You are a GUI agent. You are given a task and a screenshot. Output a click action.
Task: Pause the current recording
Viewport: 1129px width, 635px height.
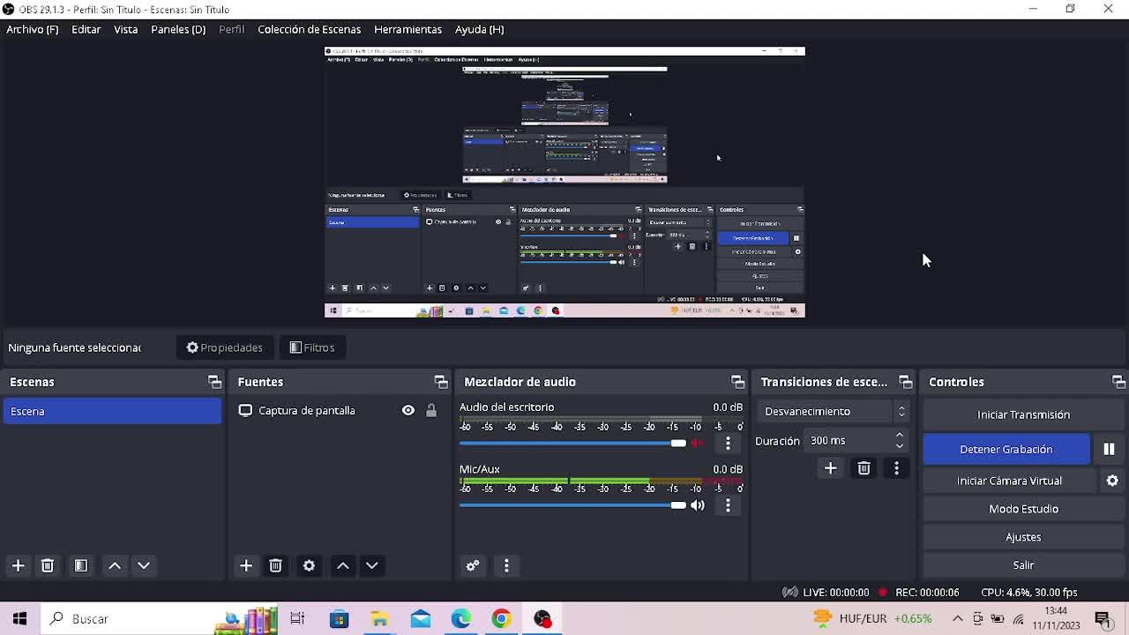1109,449
